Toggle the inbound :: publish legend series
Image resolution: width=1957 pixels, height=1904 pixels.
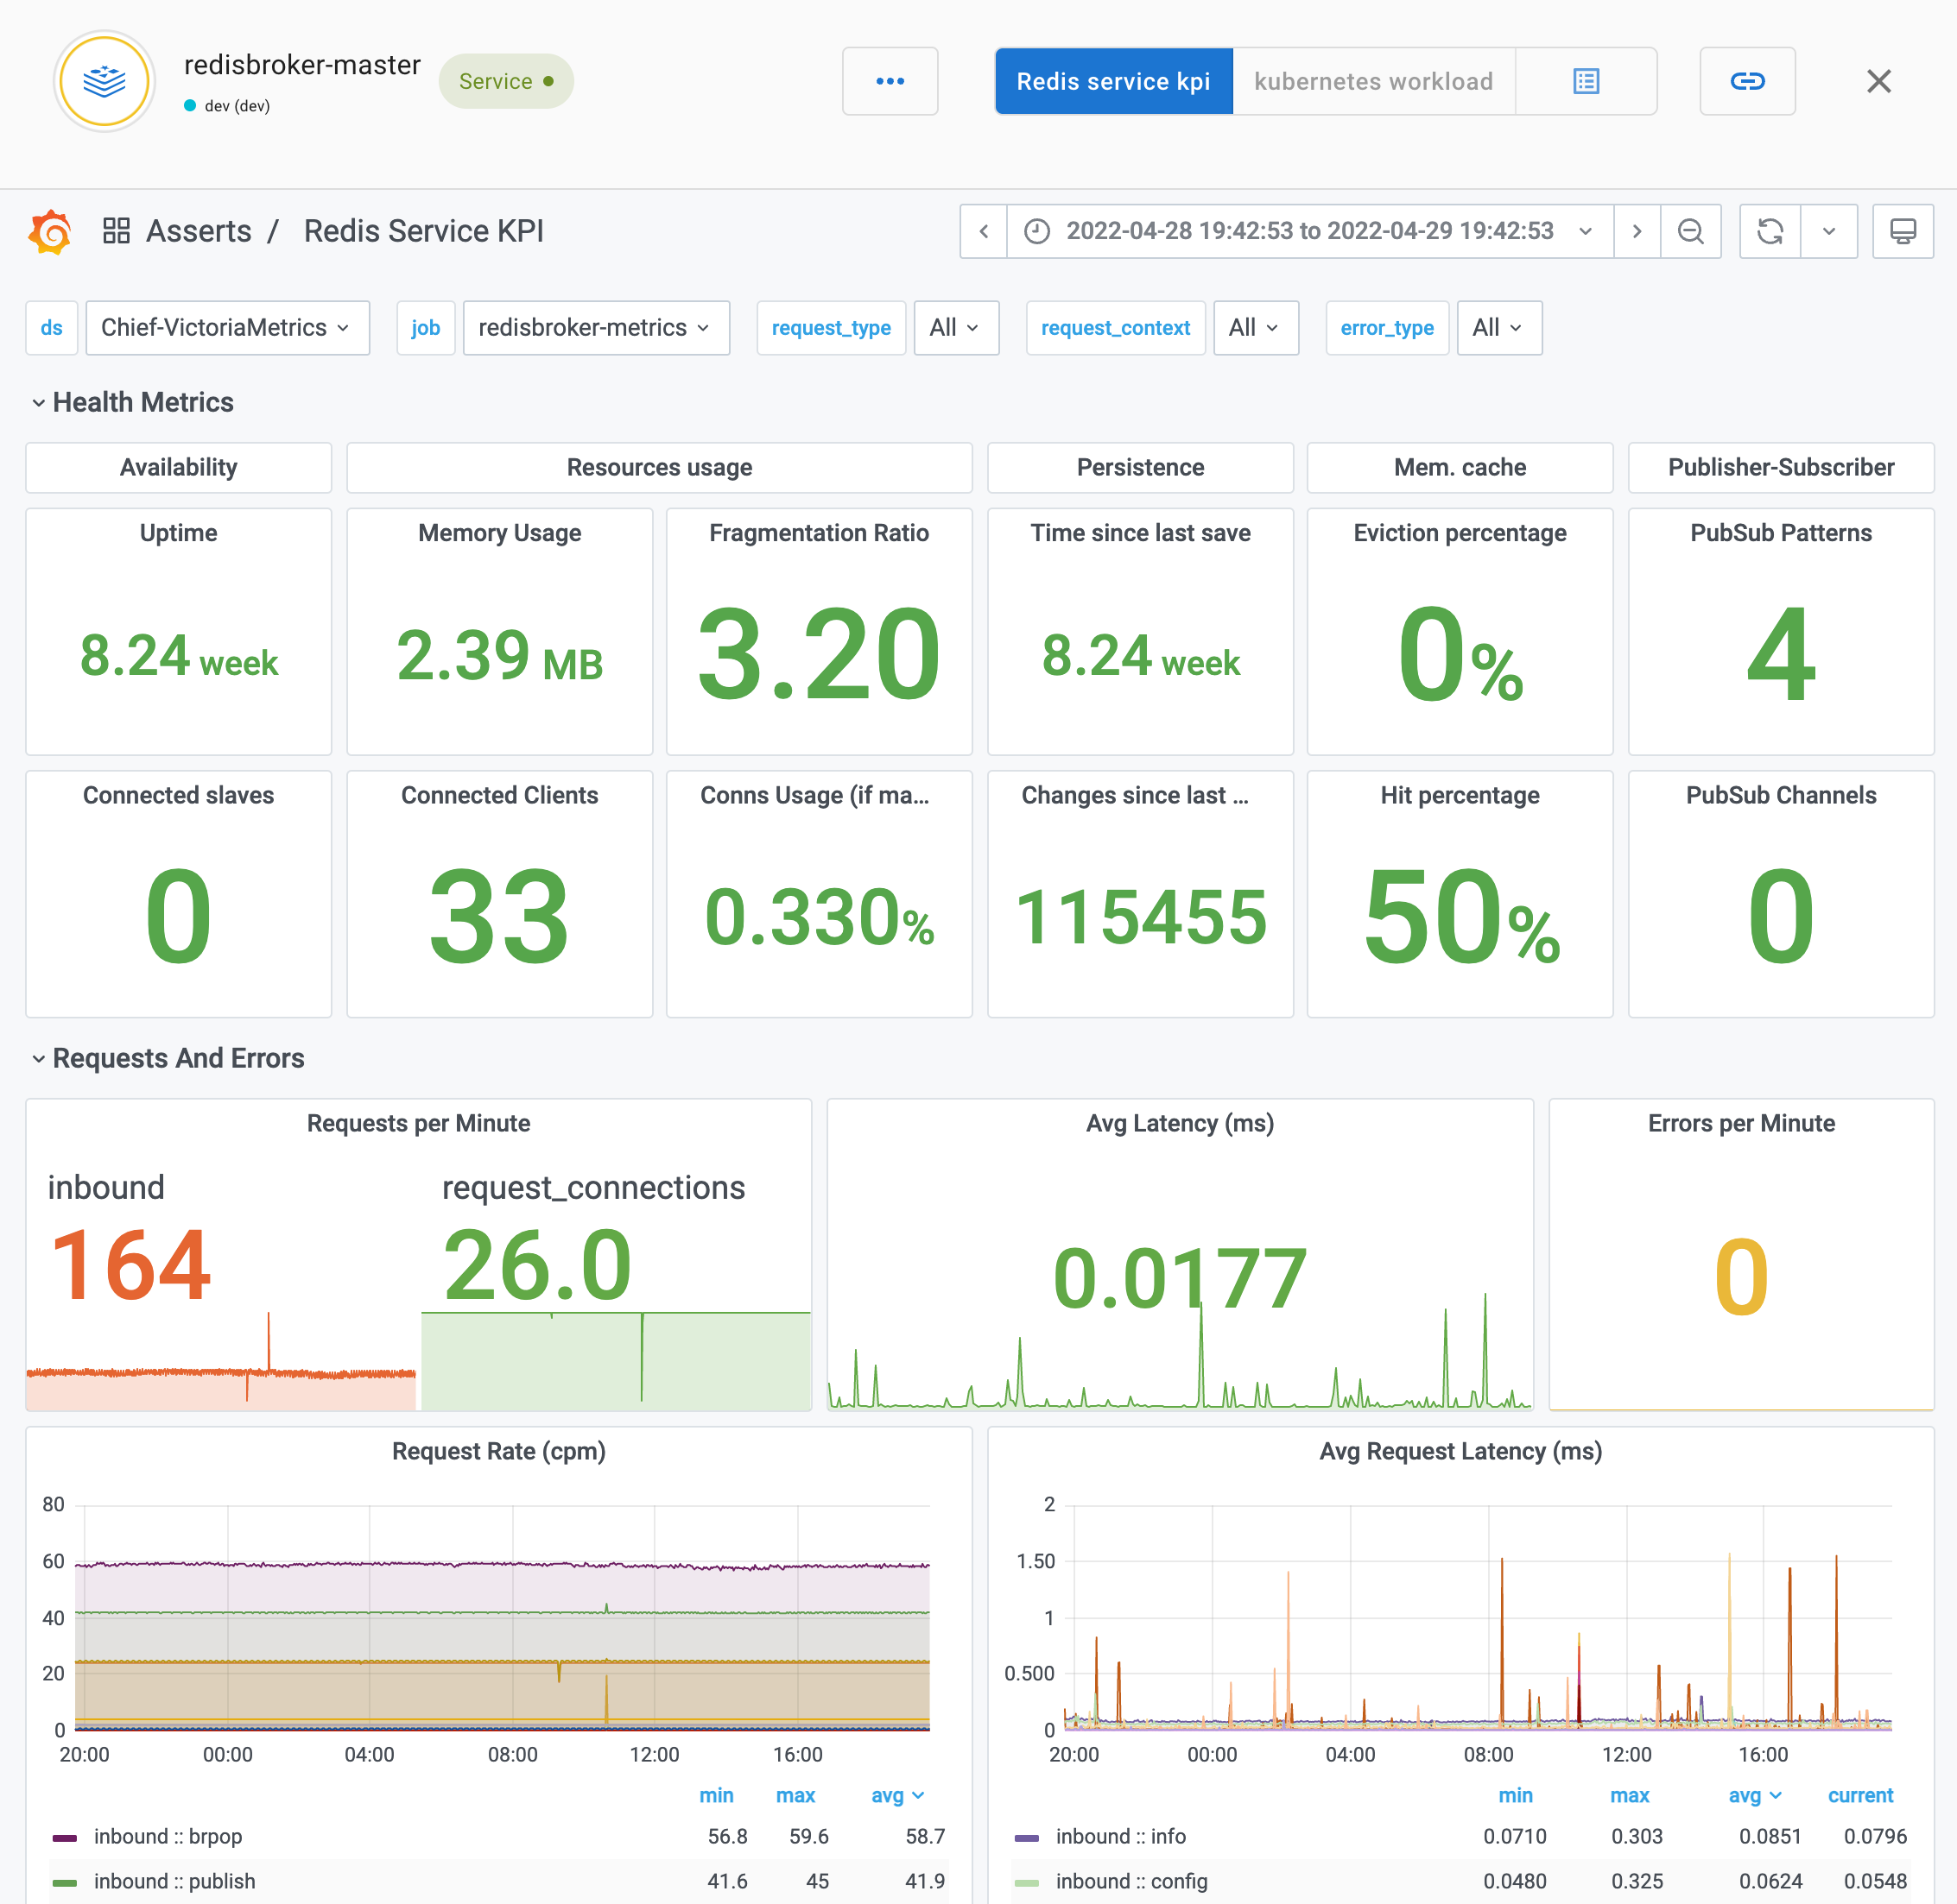tap(174, 1881)
